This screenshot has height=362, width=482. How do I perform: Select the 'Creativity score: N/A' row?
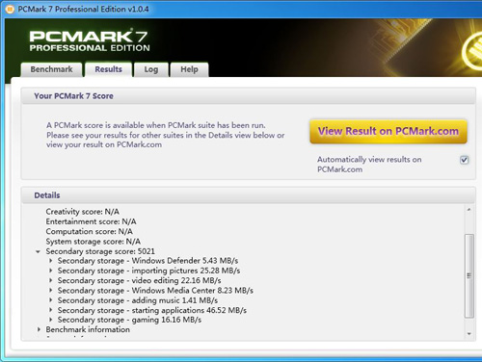[83, 212]
